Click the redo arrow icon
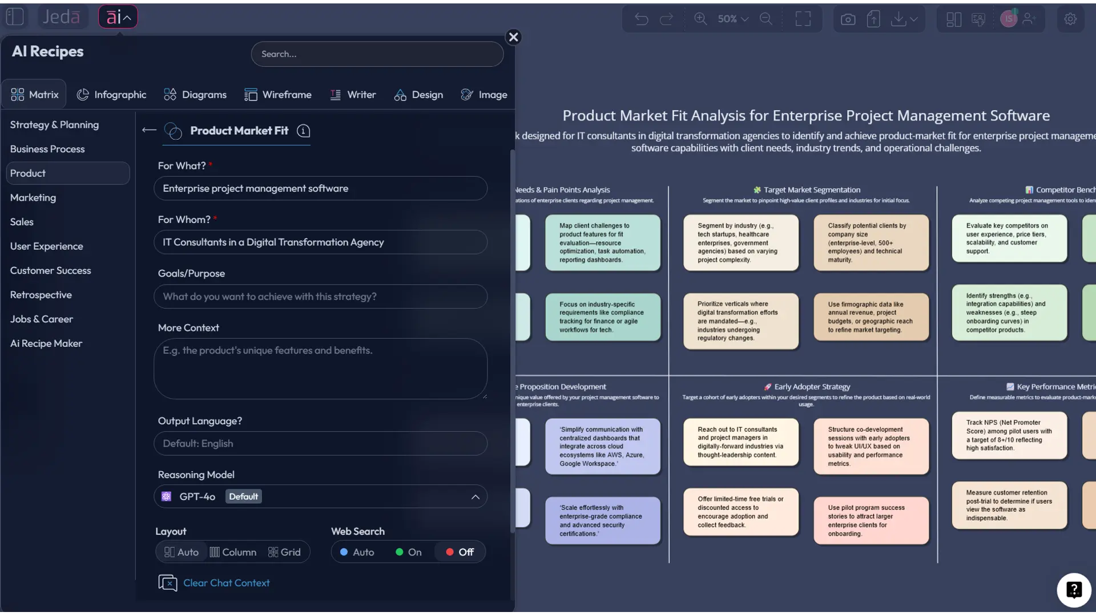 (x=667, y=18)
